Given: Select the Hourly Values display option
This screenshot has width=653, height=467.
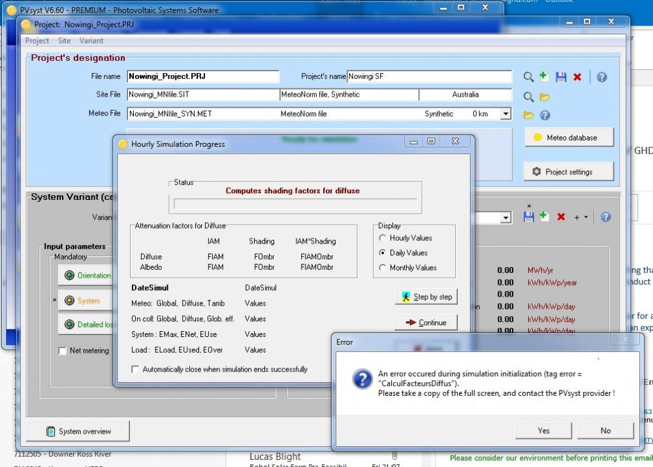Looking at the screenshot, I should [x=383, y=238].
